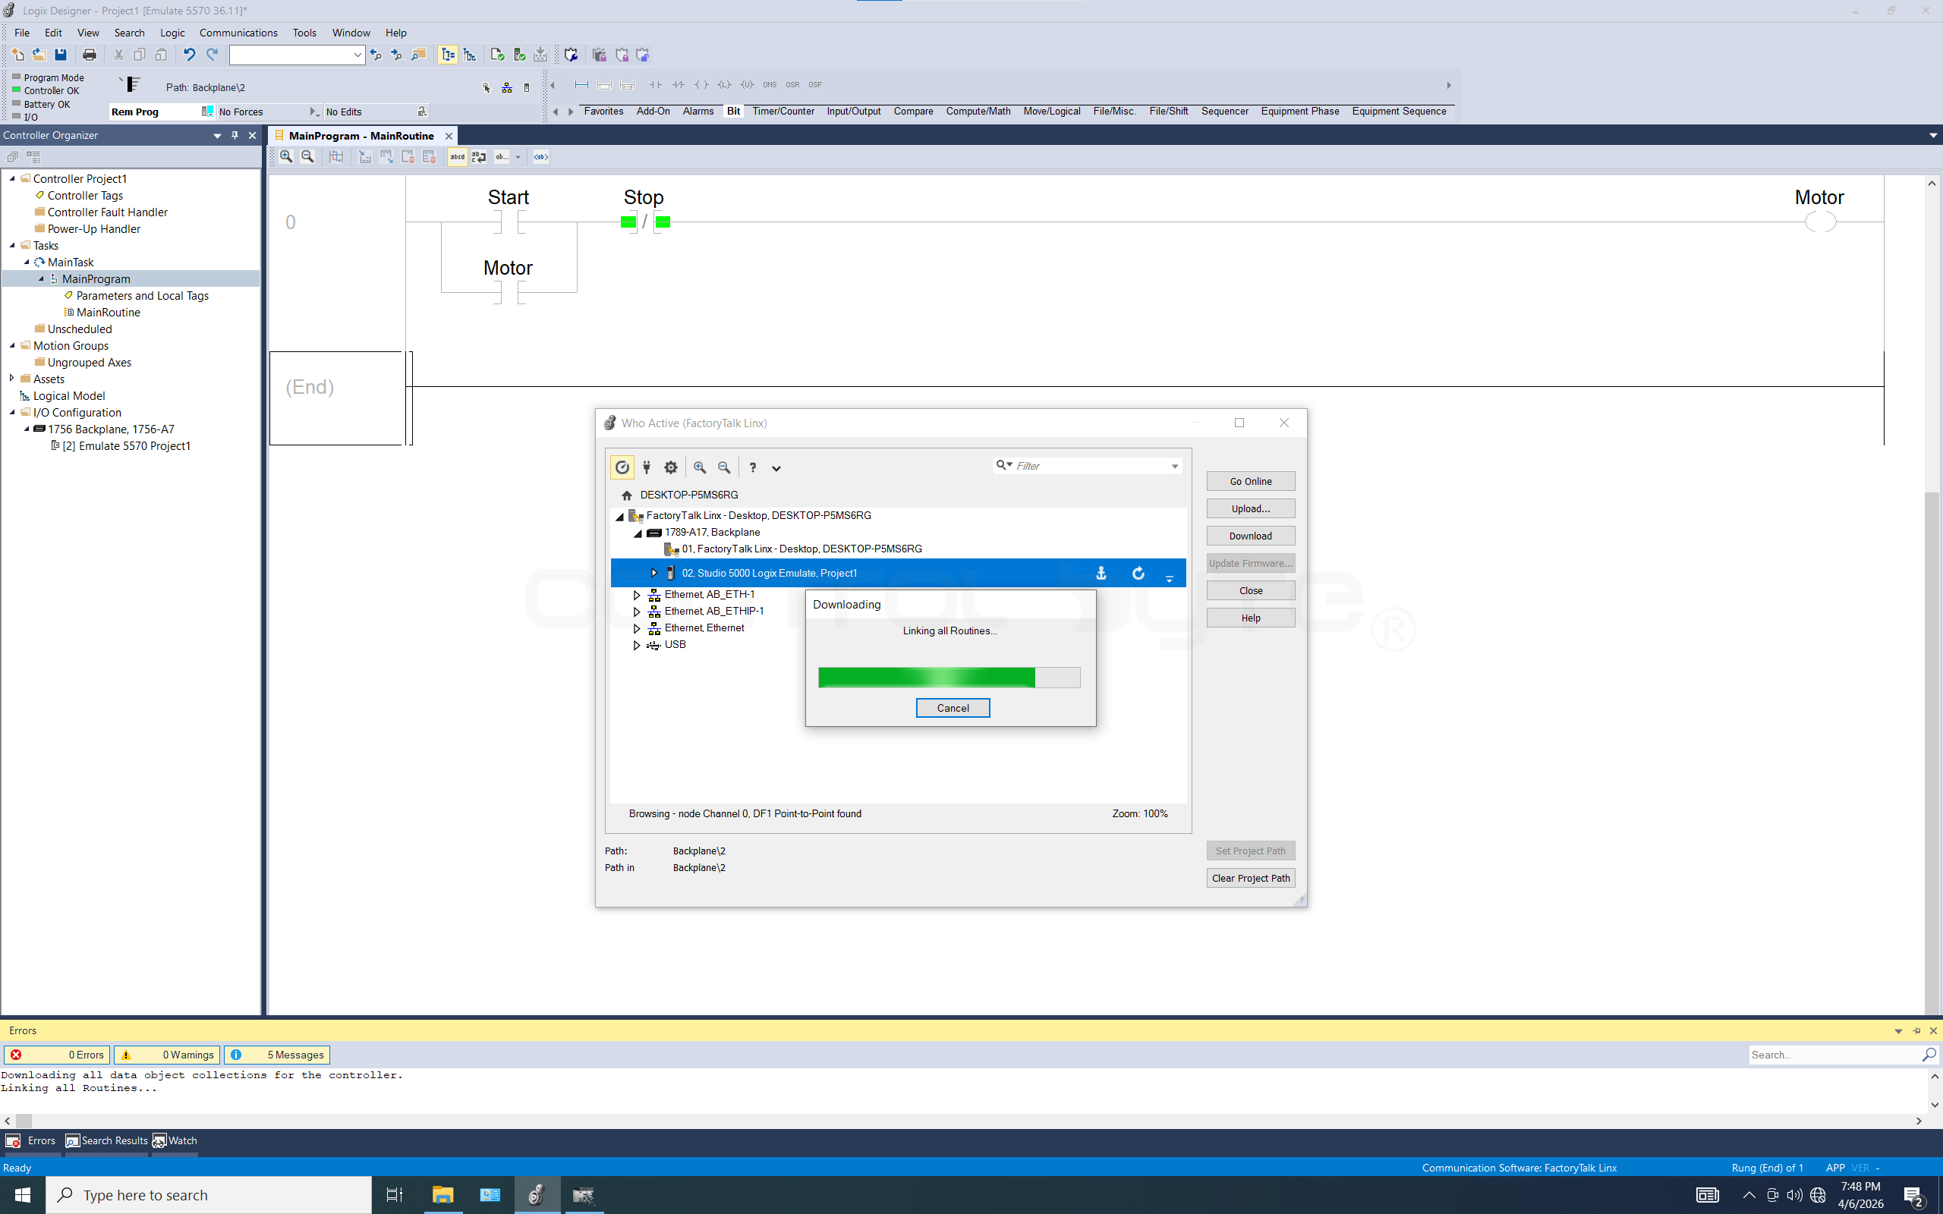The width and height of the screenshot is (1943, 1214).
Task: Click the Upload... button
Action: point(1250,509)
